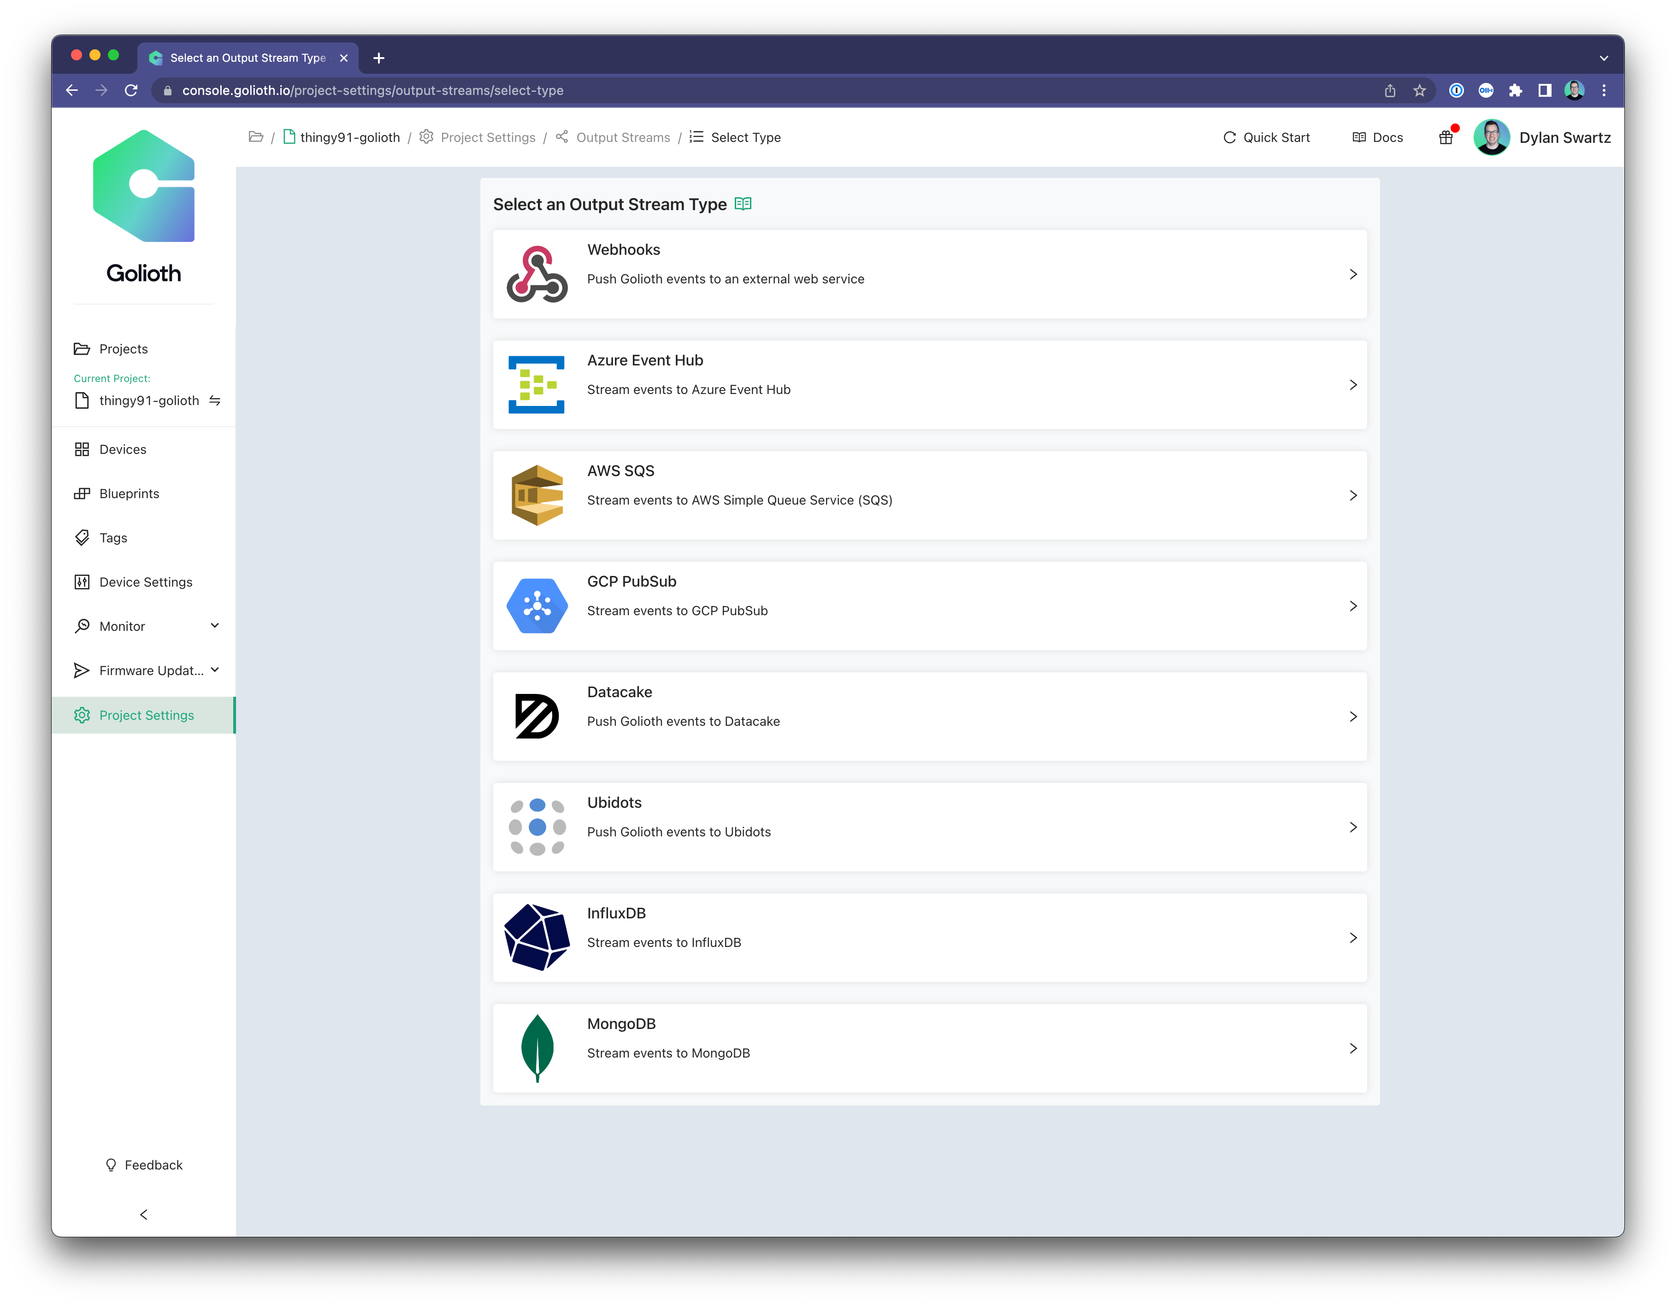
Task: Toggle the browser side panel icon
Action: 1545,90
